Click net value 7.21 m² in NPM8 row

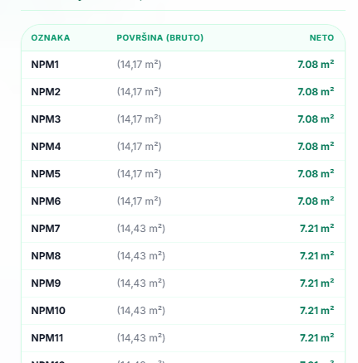pos(317,256)
